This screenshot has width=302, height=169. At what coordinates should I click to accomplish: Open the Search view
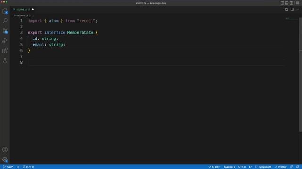click(5, 21)
